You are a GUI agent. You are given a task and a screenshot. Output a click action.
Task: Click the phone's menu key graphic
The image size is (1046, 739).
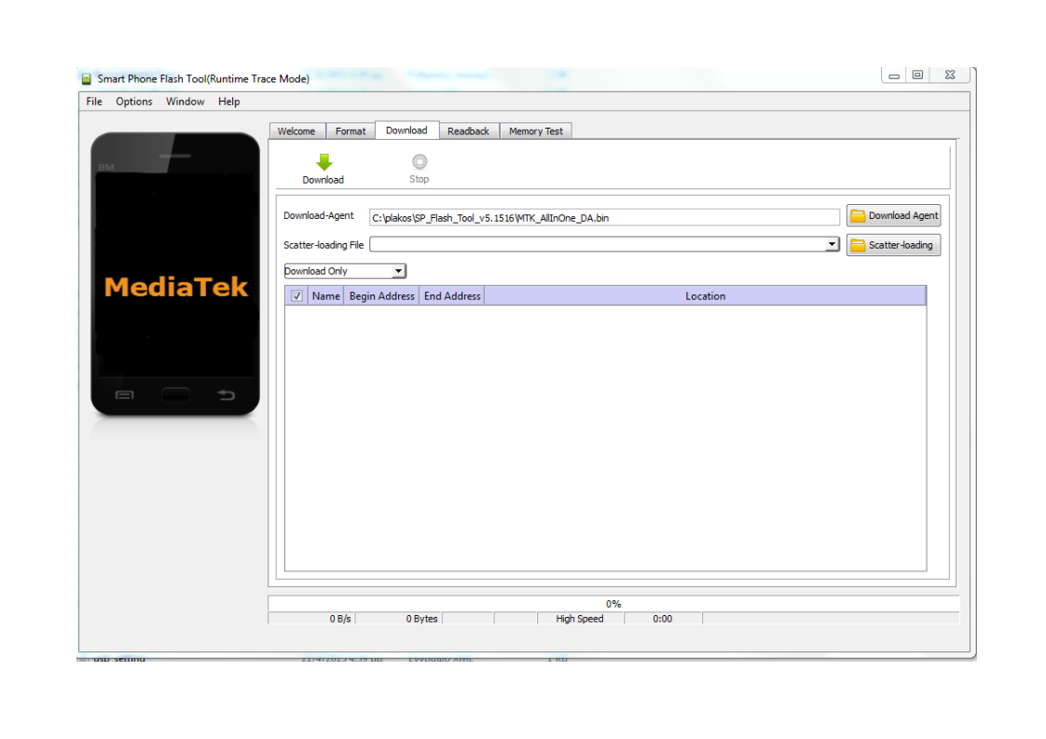click(124, 395)
